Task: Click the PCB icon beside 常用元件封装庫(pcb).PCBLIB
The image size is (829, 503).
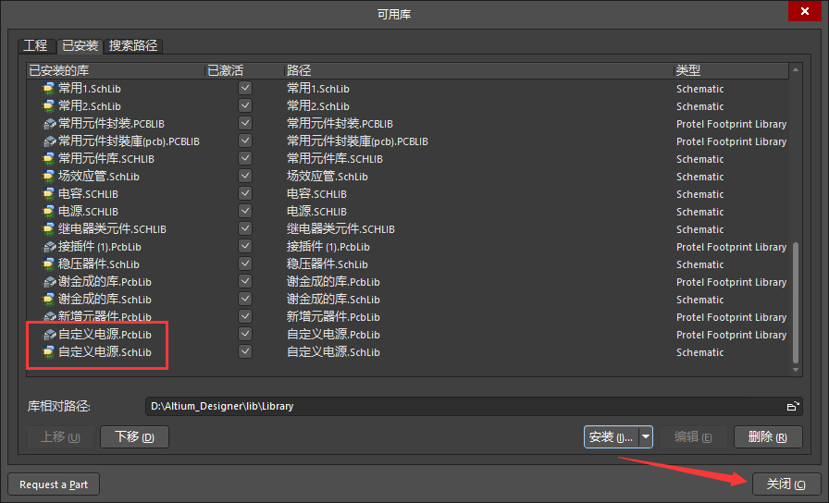Action: (49, 141)
